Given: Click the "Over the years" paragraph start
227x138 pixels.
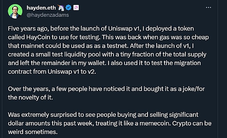Looking at the screenshot, I should click(29, 89).
